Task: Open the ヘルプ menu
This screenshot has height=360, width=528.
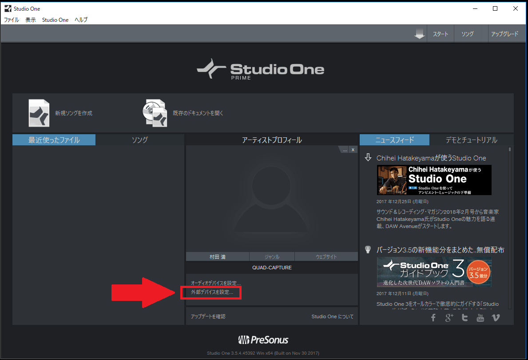Action: point(81,20)
